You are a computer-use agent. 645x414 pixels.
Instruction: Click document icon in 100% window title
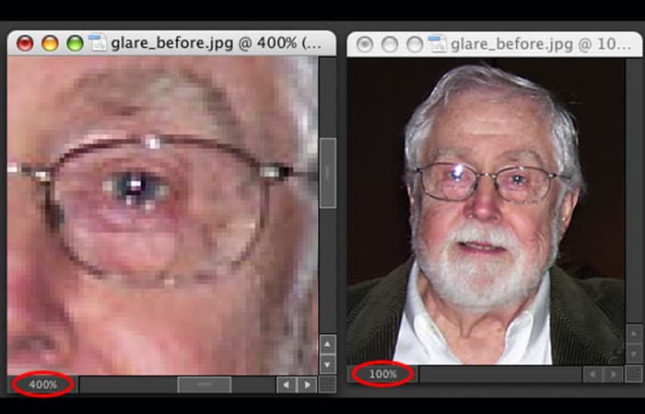(x=438, y=43)
